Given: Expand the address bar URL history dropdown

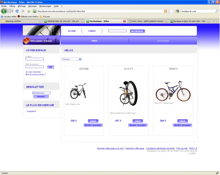Looking at the screenshot, I should point(172,11).
